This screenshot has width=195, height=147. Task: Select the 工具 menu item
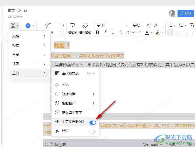pyautogui.click(x=30, y=73)
